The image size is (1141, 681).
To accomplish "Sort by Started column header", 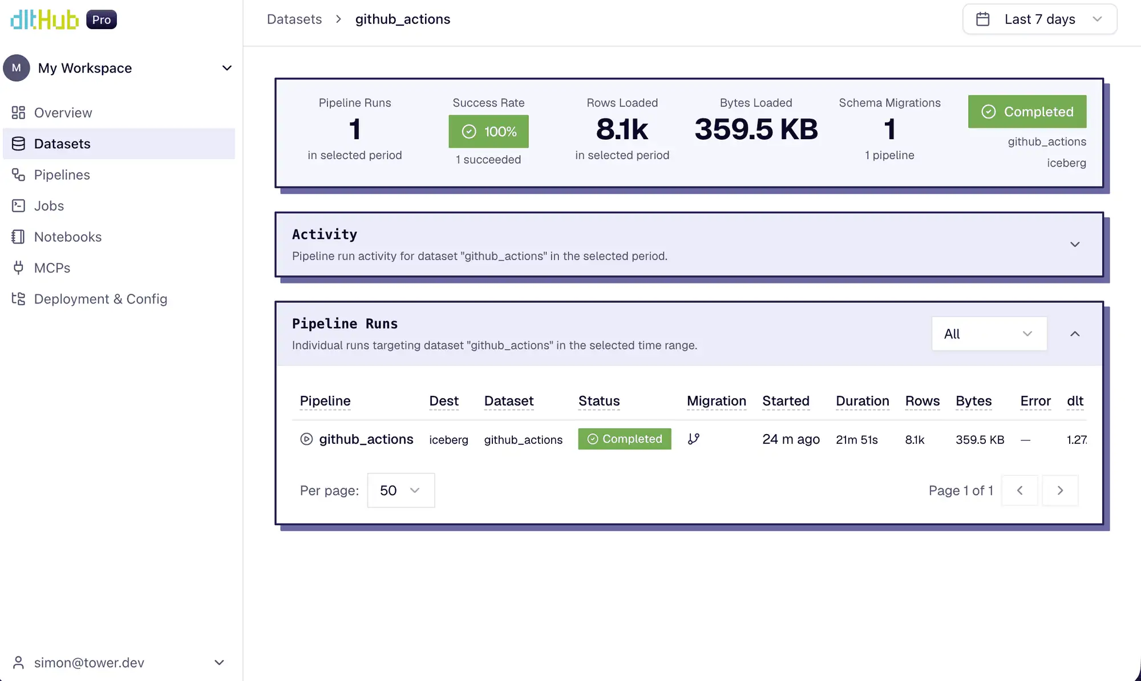I will pos(786,401).
